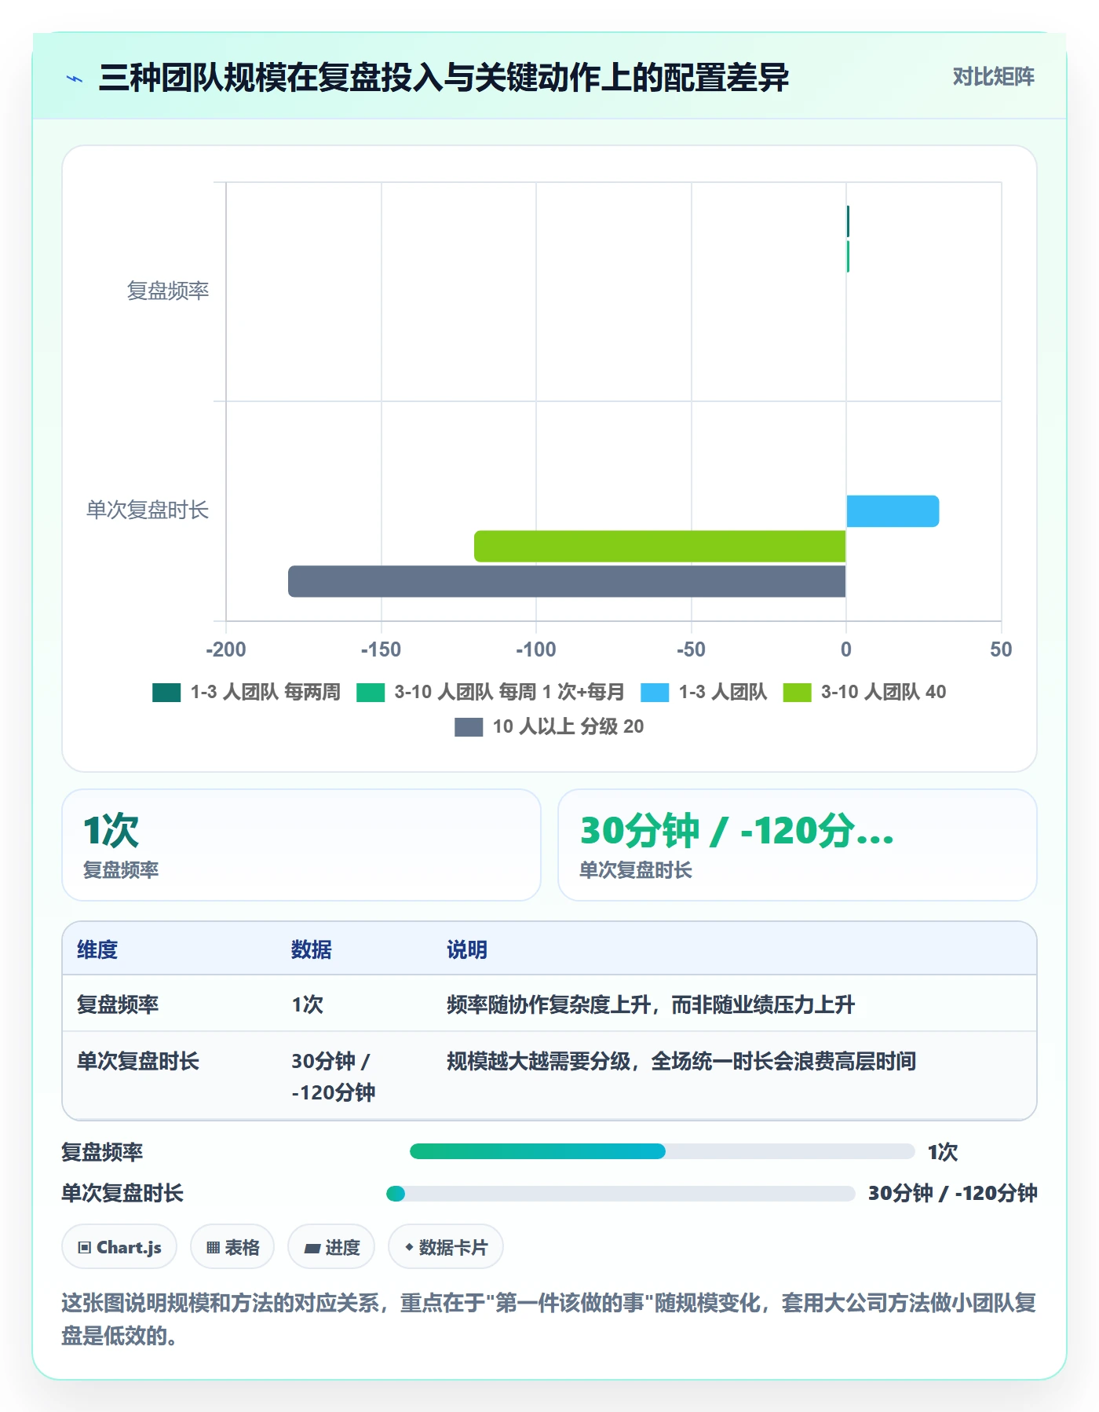Click the 复盘频率 progress bar

point(662,1151)
